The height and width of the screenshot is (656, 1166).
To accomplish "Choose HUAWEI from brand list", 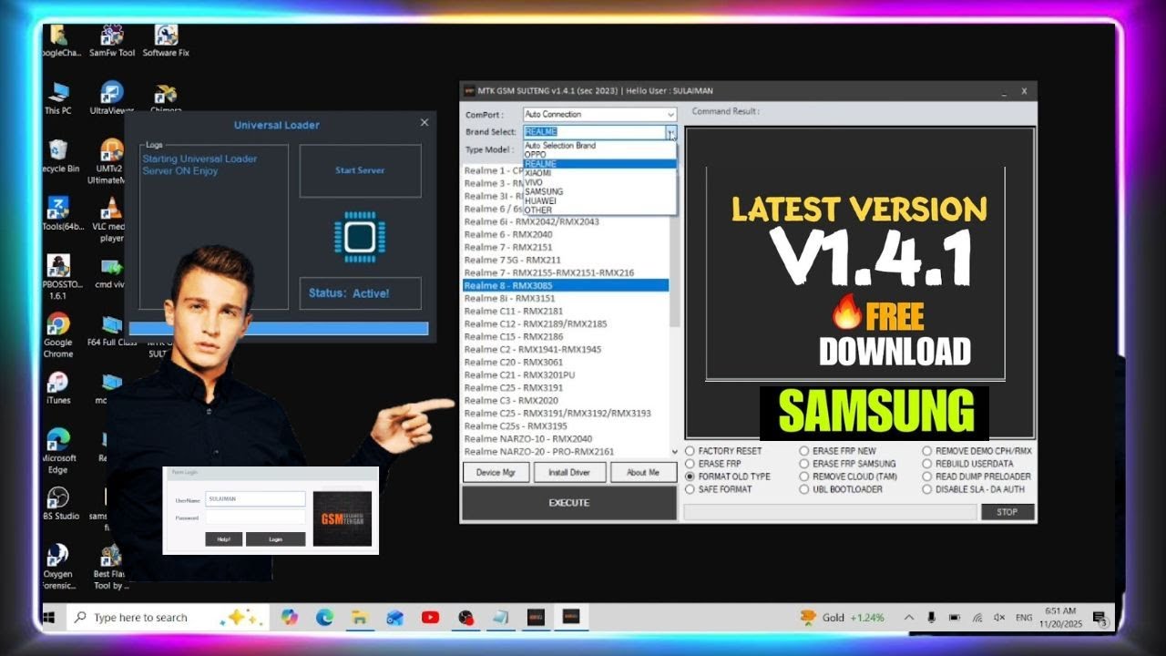I will (x=599, y=200).
